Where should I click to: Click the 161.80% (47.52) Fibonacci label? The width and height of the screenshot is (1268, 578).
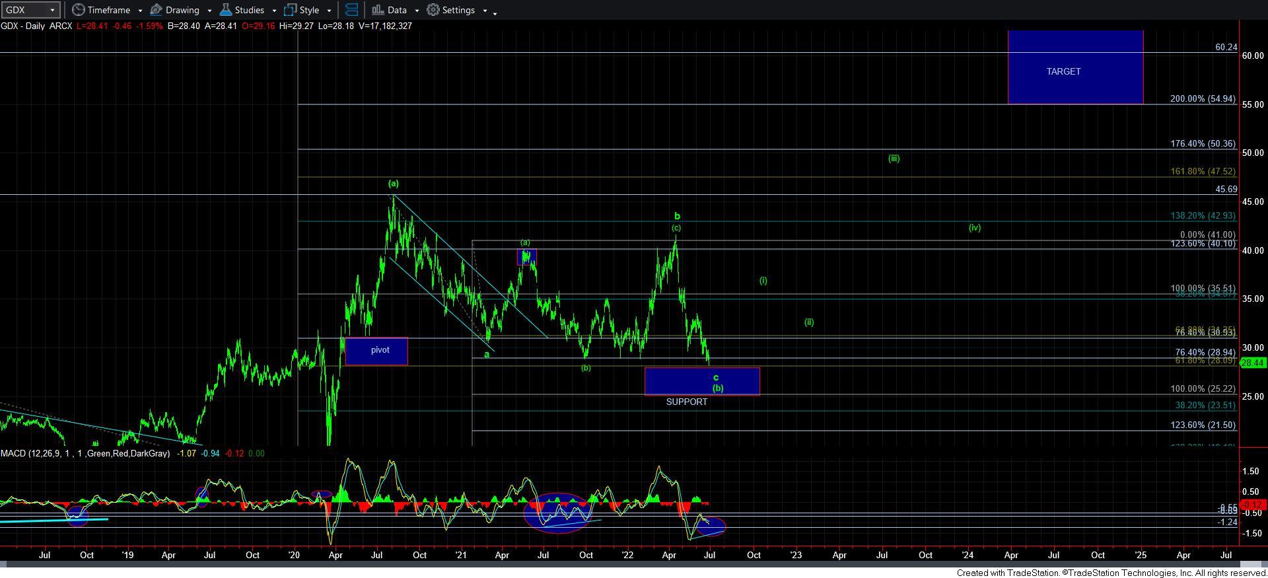point(1203,171)
